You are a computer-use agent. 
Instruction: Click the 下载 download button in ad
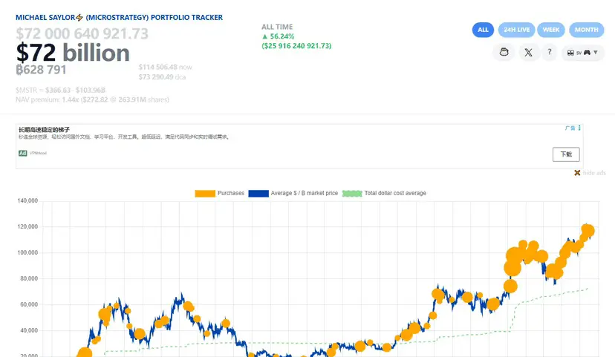[x=566, y=154]
